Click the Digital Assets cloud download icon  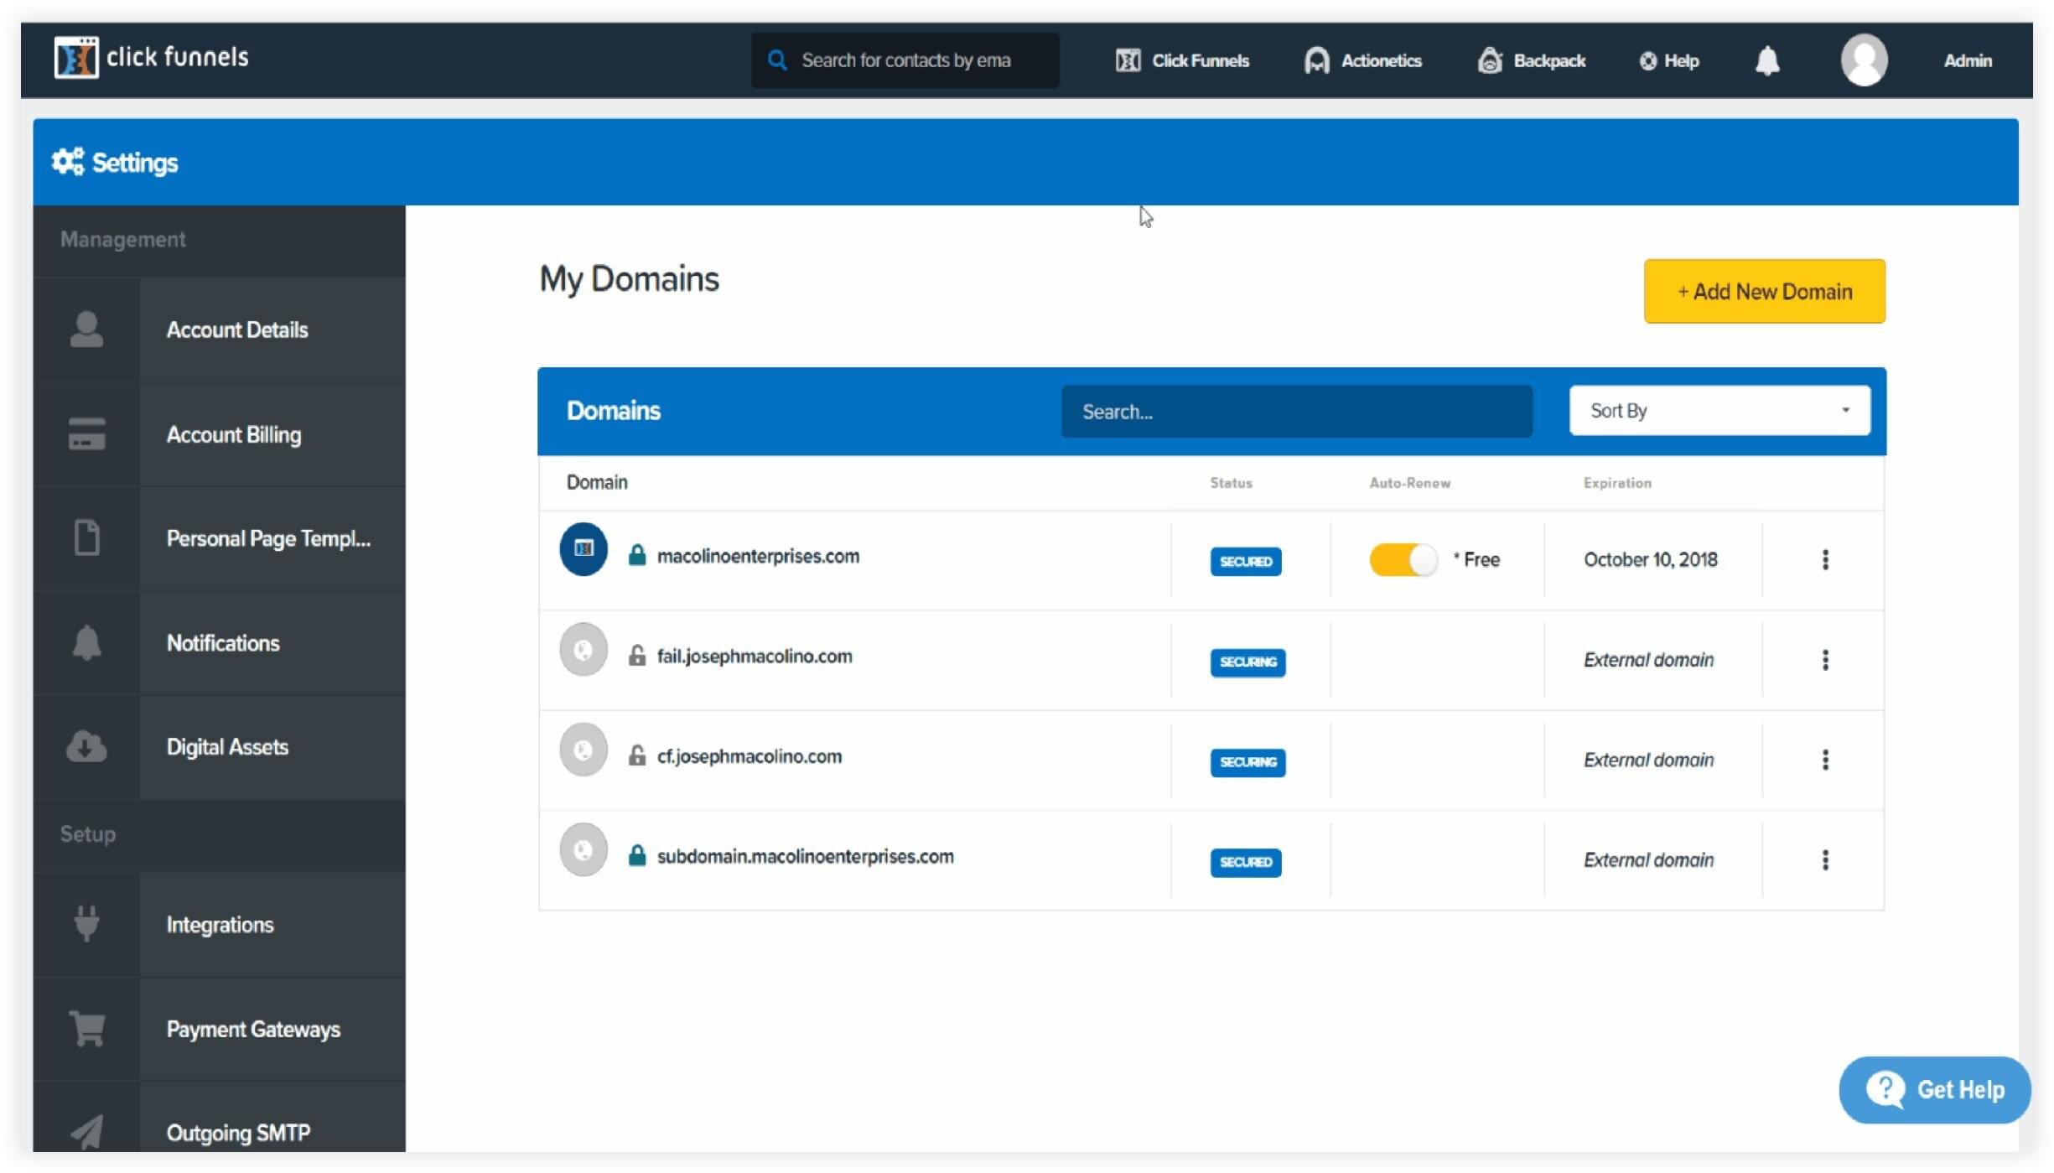click(x=86, y=746)
